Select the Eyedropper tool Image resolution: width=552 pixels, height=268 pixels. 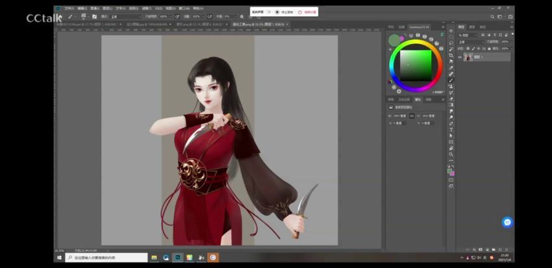(x=451, y=68)
